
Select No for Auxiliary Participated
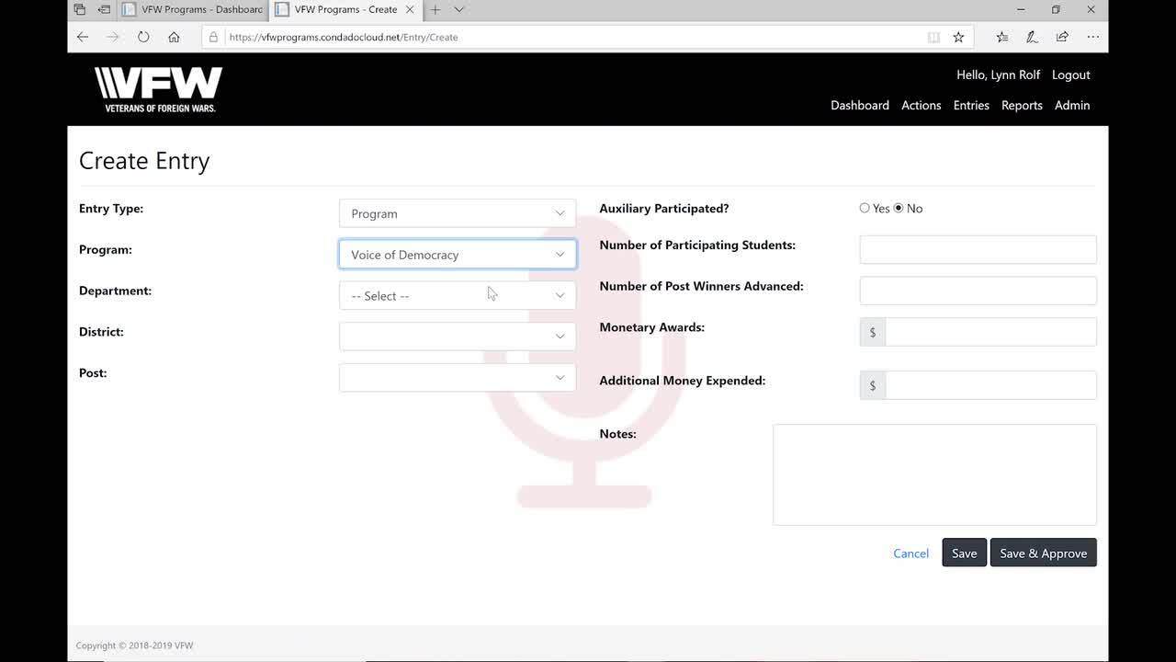(x=899, y=208)
